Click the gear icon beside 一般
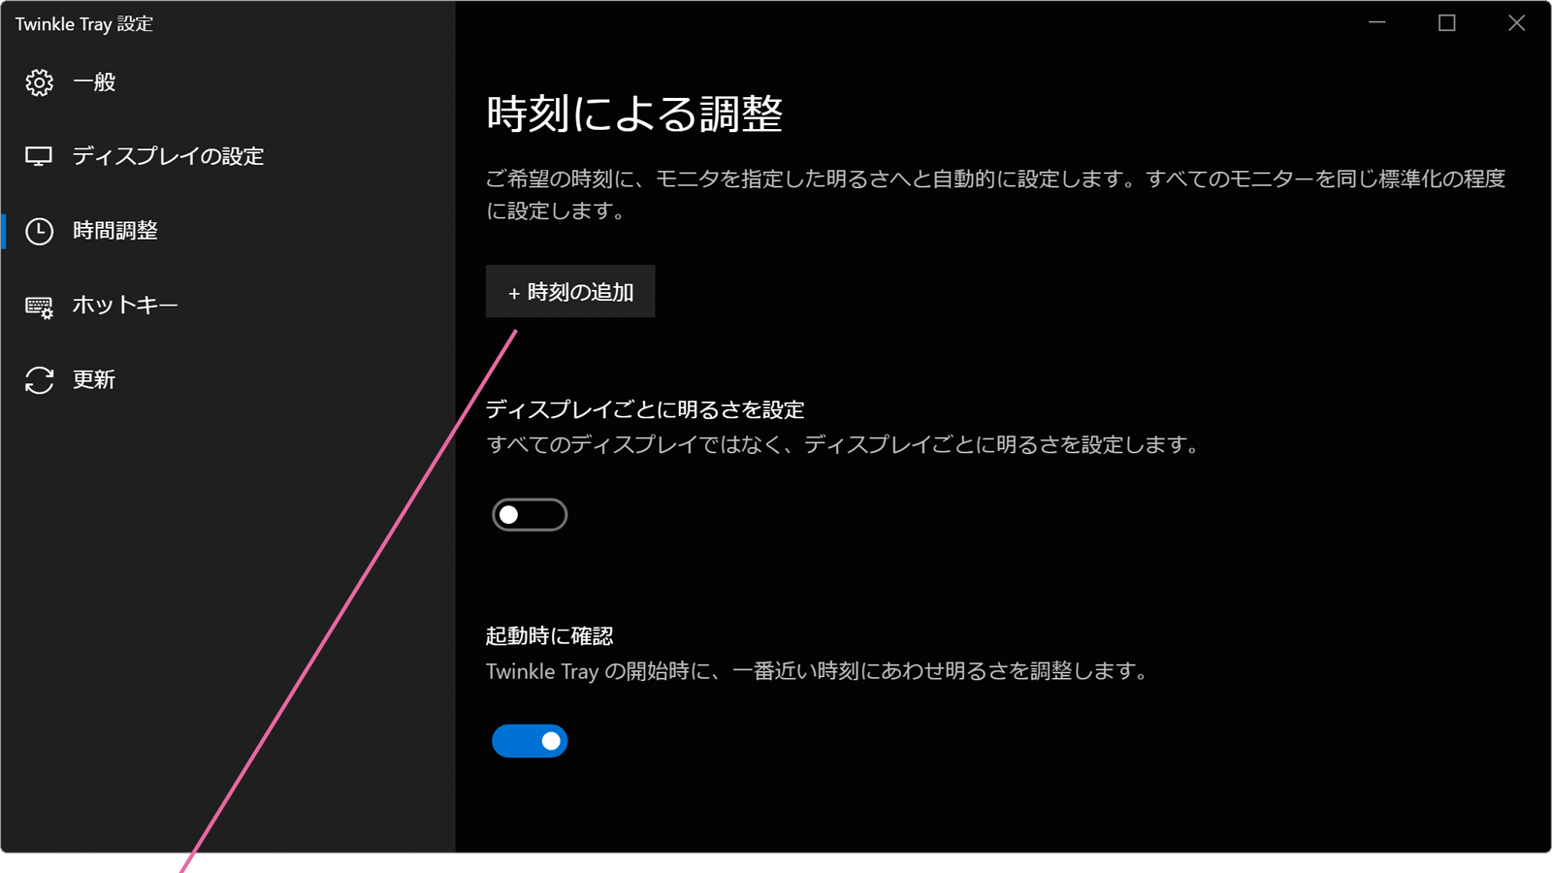The width and height of the screenshot is (1552, 873). (x=39, y=82)
